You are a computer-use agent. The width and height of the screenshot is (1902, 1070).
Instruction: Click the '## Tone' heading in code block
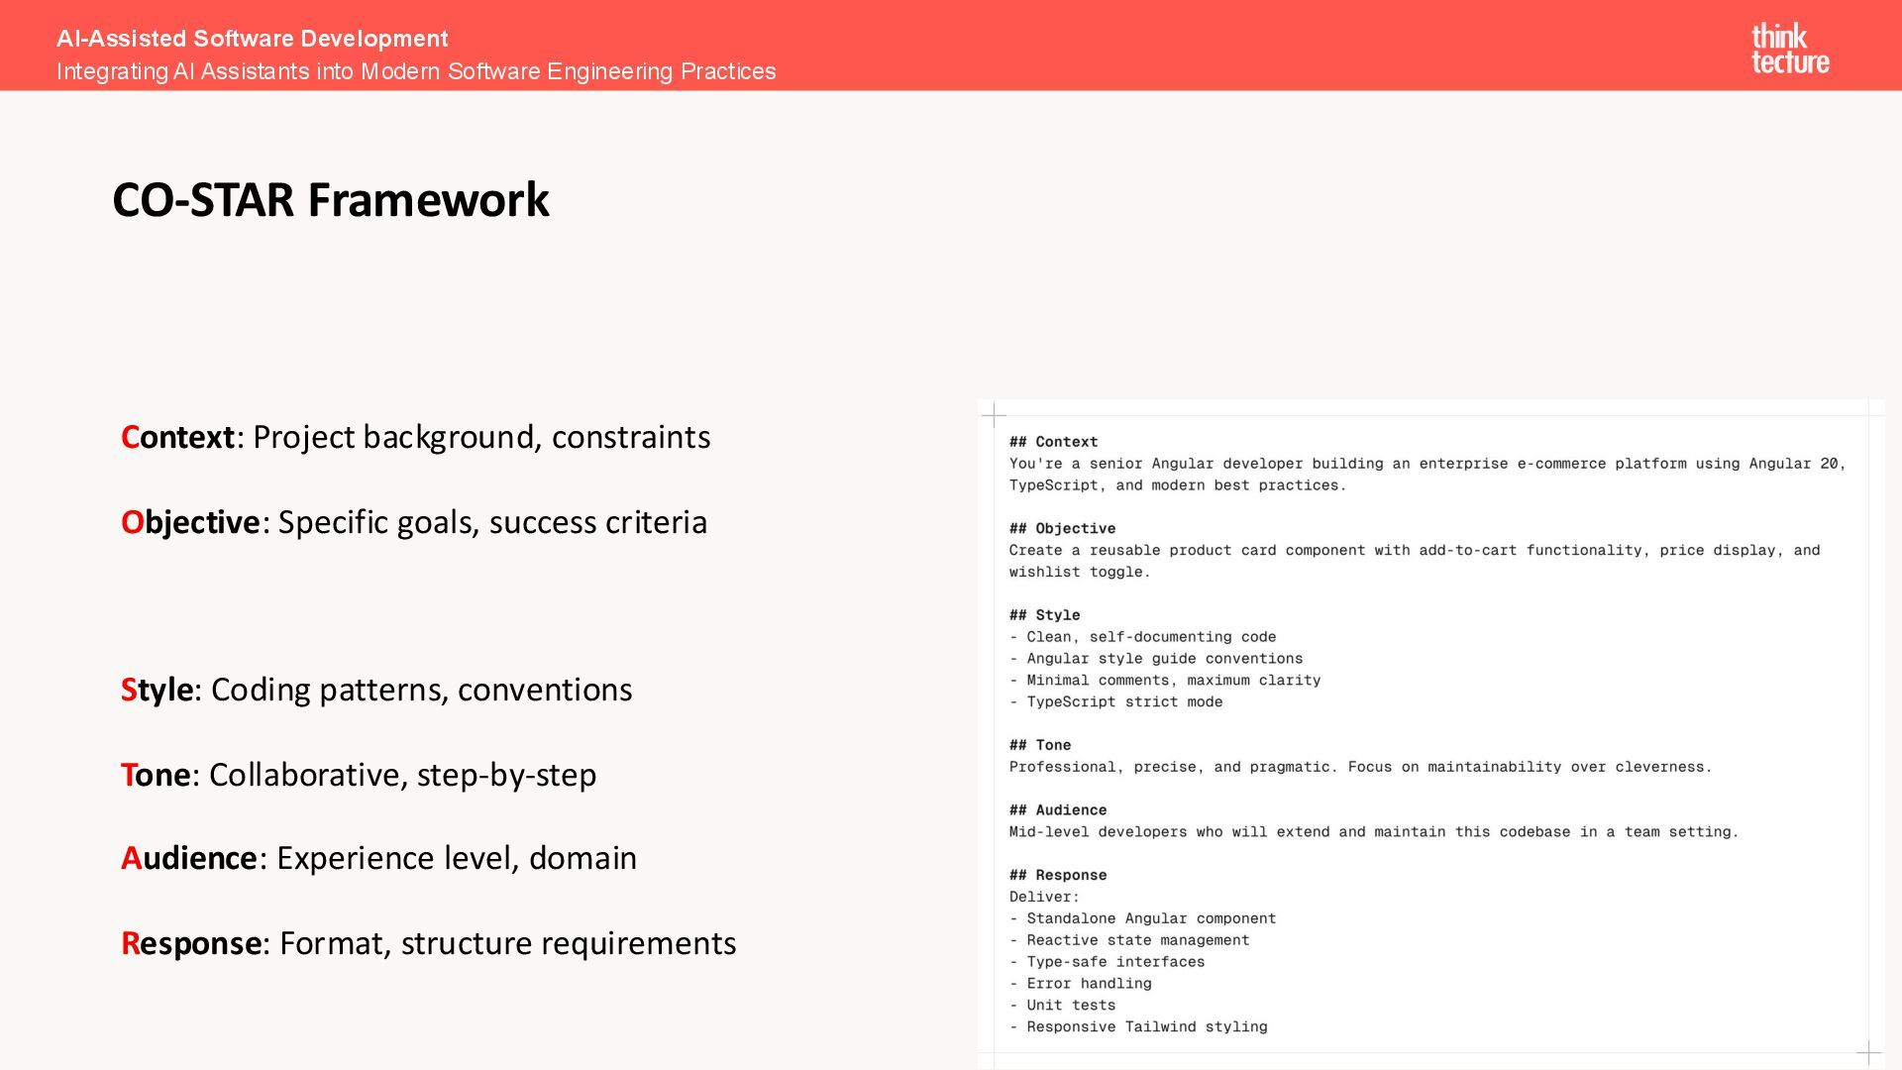(x=1040, y=745)
